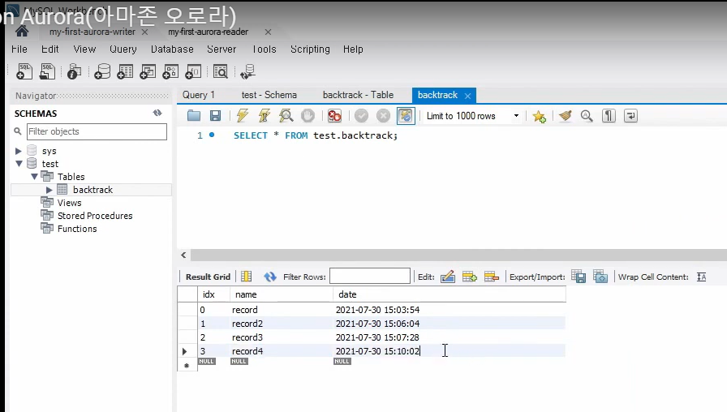
Task: Toggle wrap cell content icon
Action: point(702,277)
